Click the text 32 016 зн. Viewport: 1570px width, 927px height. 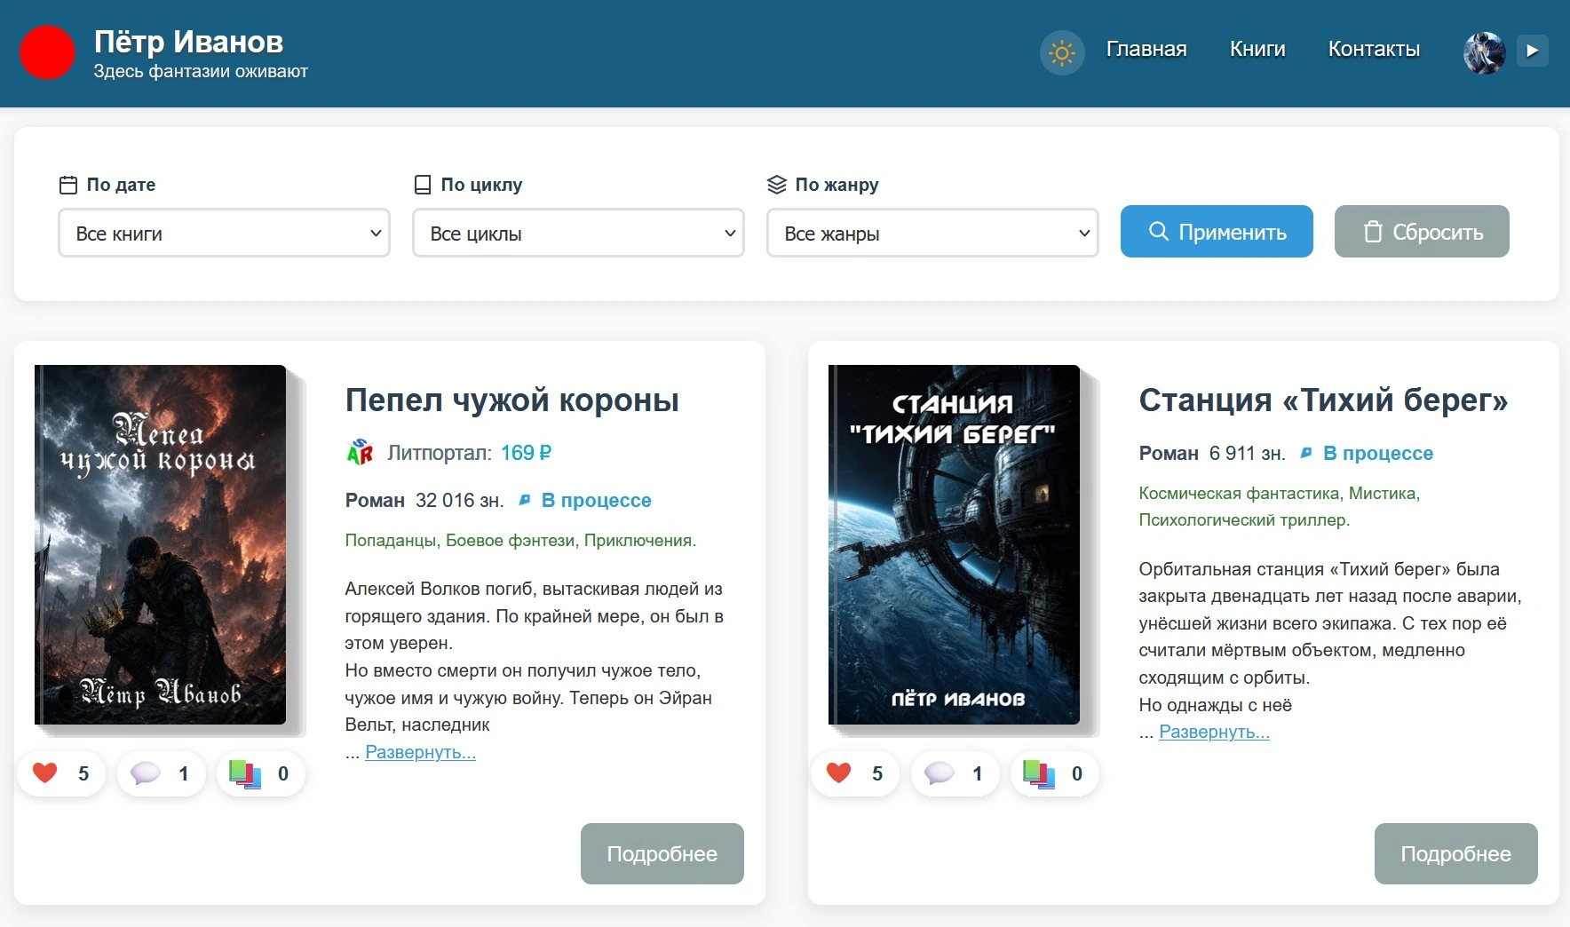click(x=460, y=501)
